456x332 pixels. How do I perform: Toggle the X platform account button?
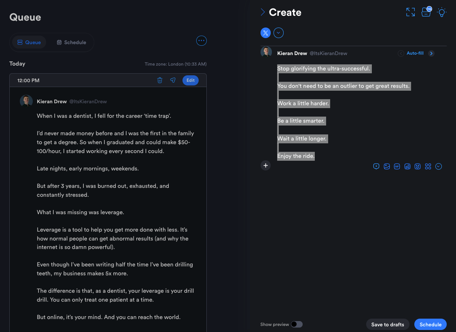click(265, 33)
